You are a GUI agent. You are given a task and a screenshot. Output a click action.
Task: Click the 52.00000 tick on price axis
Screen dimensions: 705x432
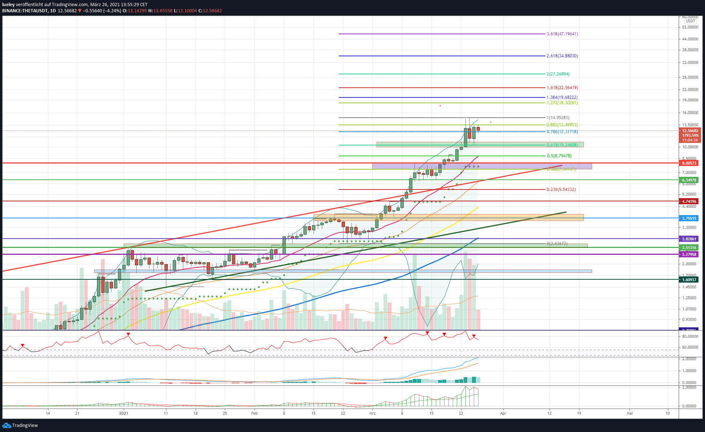coord(690,27)
